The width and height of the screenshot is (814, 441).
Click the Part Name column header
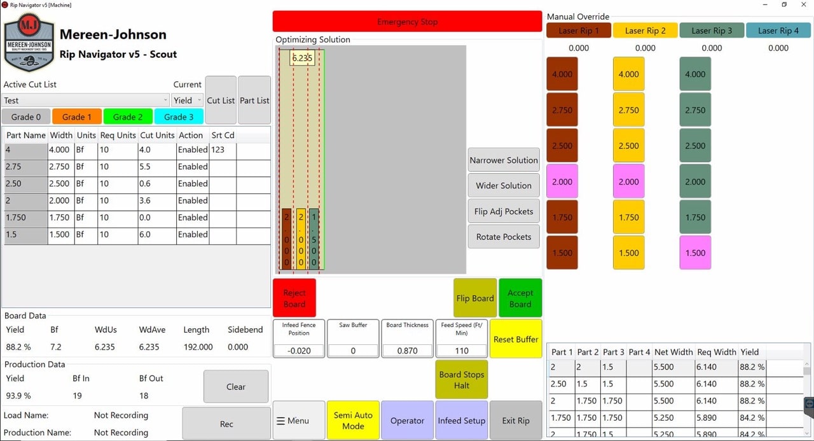tap(25, 135)
